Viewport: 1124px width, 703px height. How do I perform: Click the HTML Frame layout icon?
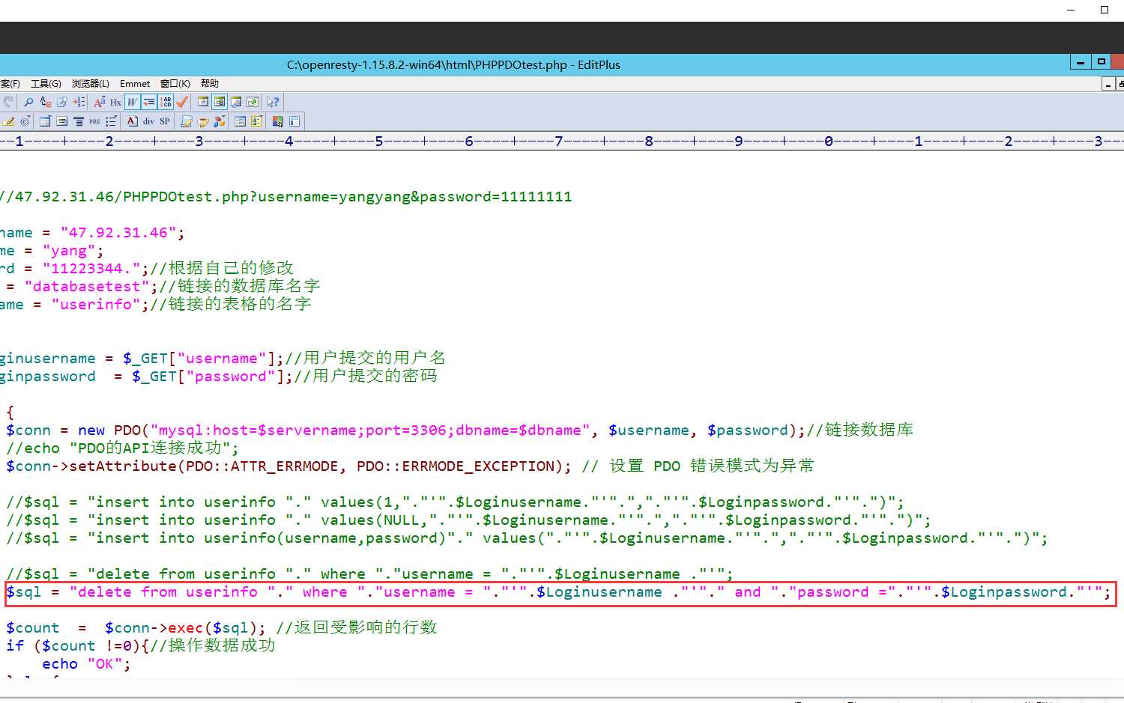pos(294,121)
